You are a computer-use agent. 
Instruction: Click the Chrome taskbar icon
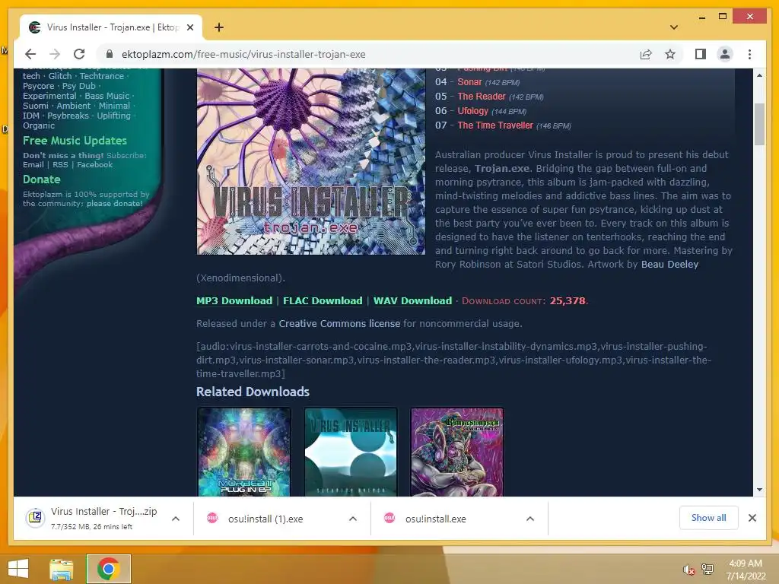click(108, 569)
